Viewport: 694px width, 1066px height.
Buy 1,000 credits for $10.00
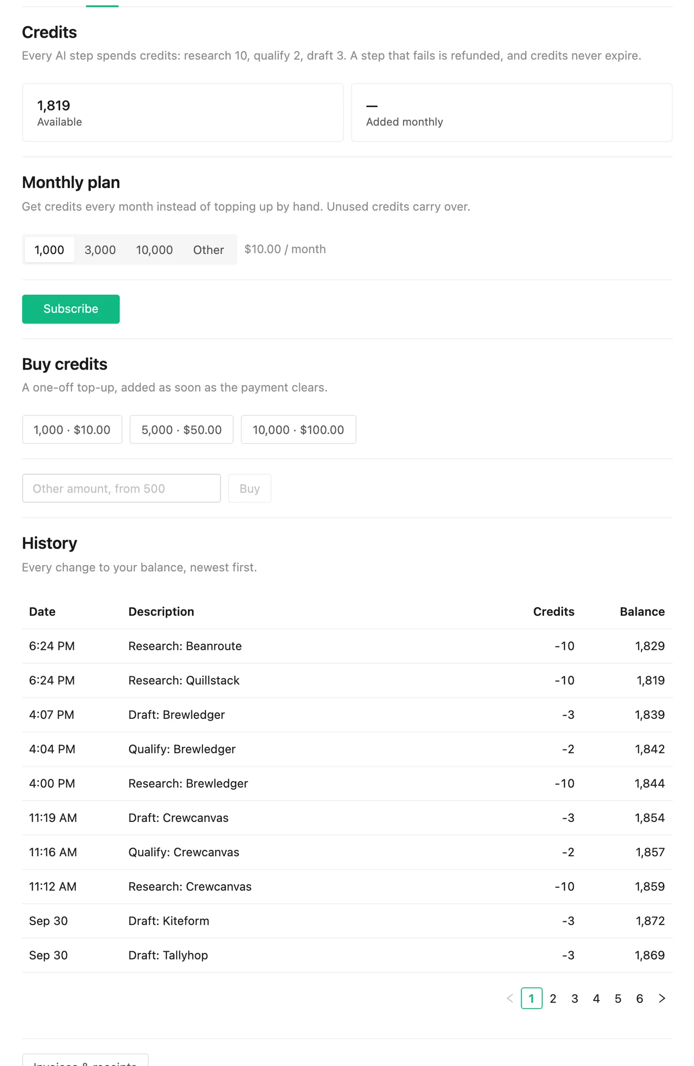pyautogui.click(x=72, y=430)
